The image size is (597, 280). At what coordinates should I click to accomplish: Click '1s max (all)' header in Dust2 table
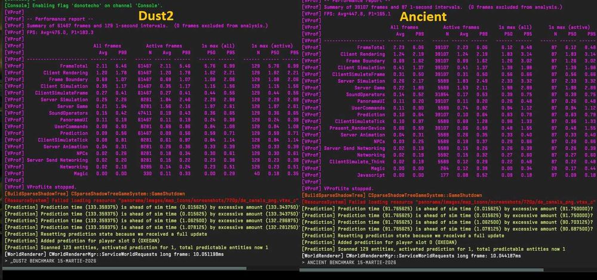(219, 46)
